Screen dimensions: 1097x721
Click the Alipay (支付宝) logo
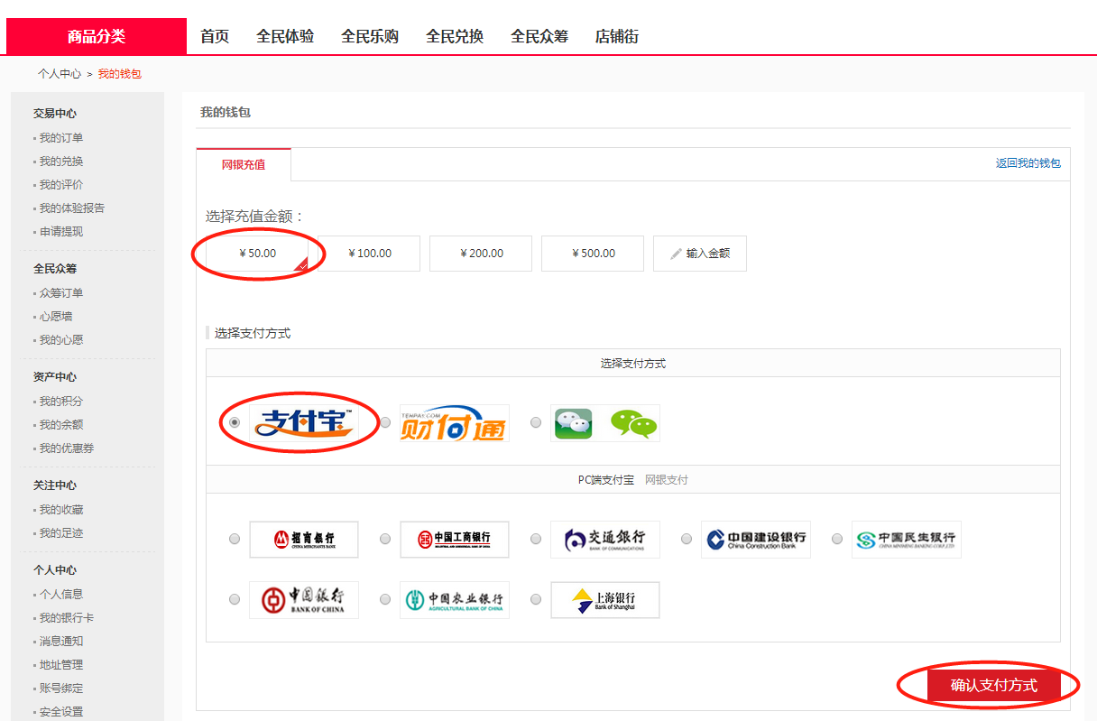coord(304,422)
